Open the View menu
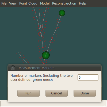 (13, 3)
